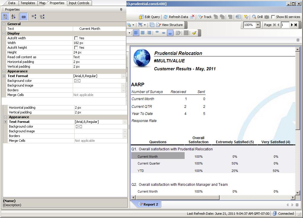The height and width of the screenshot is (218, 303).
Task: Click the merge cells grid icon
Action: pyautogui.click(x=186, y=33)
